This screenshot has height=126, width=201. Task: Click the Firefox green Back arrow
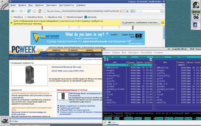coord(13,11)
